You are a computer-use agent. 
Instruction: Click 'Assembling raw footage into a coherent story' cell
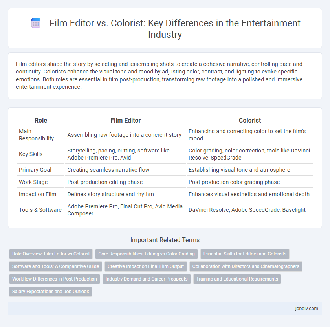point(125,135)
